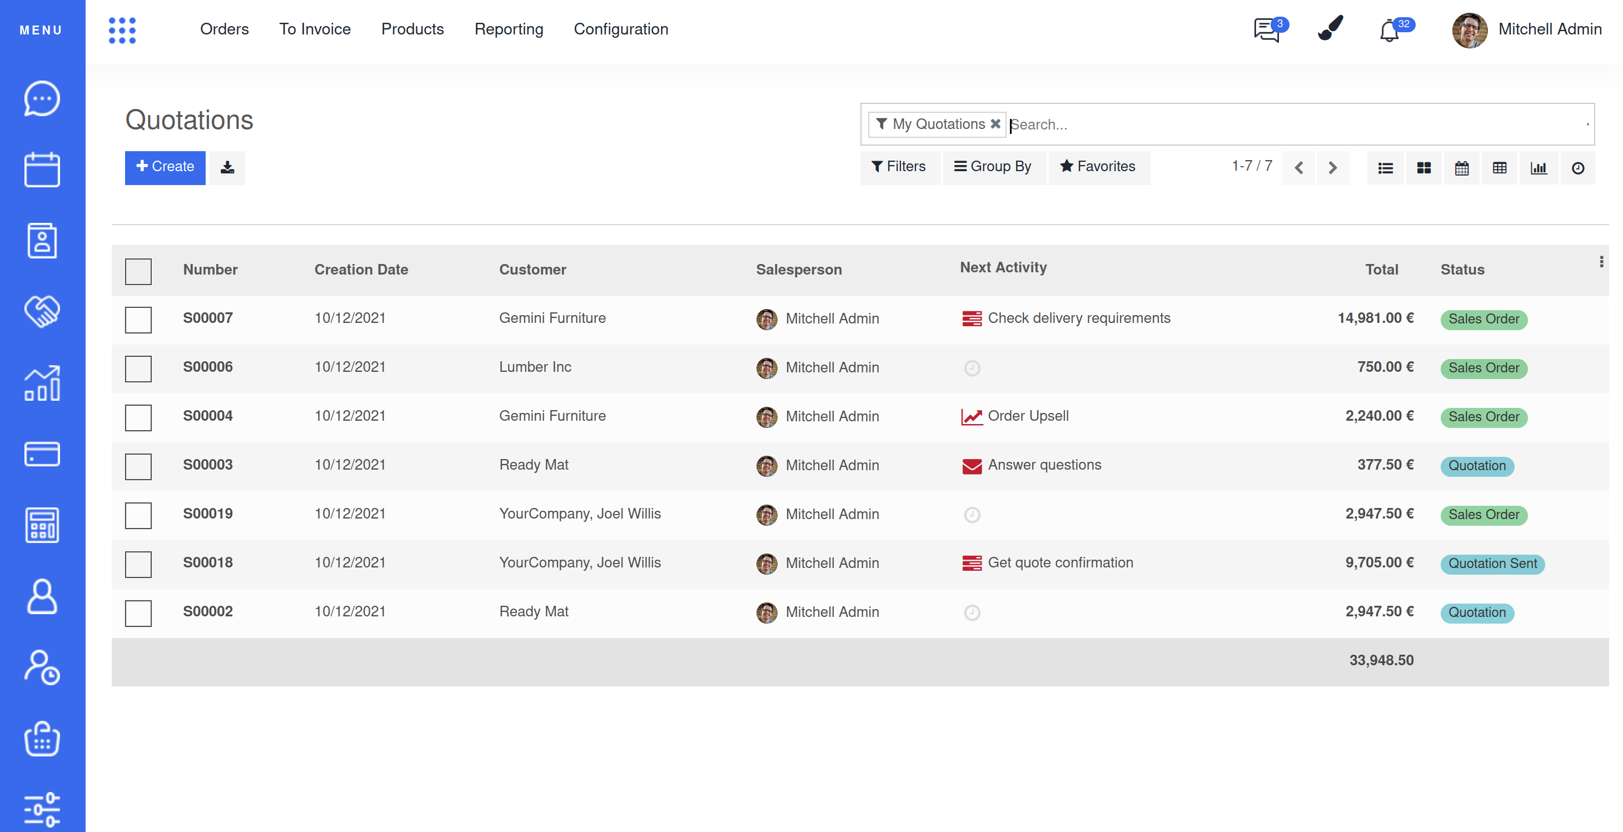1623x832 pixels.
Task: Remove the My Quotations filter tag
Action: [x=995, y=124]
